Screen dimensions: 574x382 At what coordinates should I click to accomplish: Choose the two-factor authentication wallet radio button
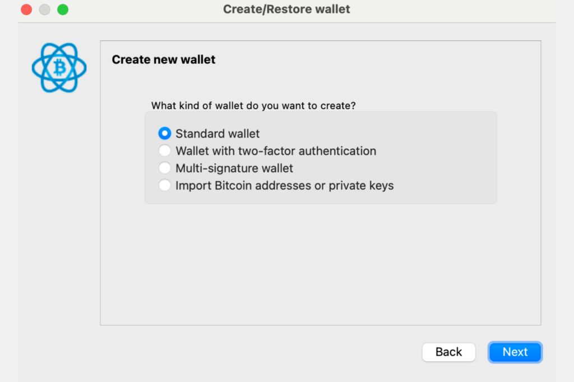(x=164, y=151)
